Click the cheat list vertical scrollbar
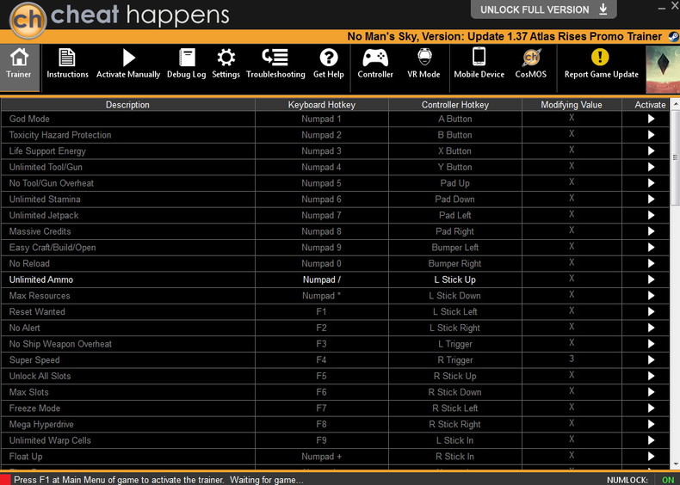Screen dimensions: 680x485 point(675,284)
